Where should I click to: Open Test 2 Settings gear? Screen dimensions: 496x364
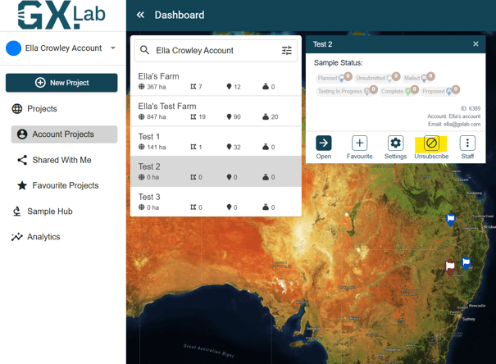tap(395, 143)
